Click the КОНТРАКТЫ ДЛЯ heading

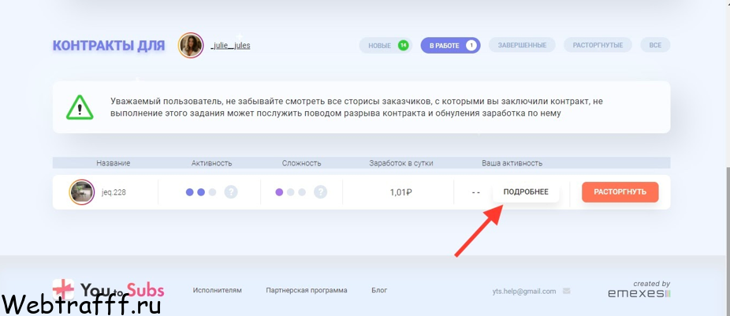click(109, 46)
